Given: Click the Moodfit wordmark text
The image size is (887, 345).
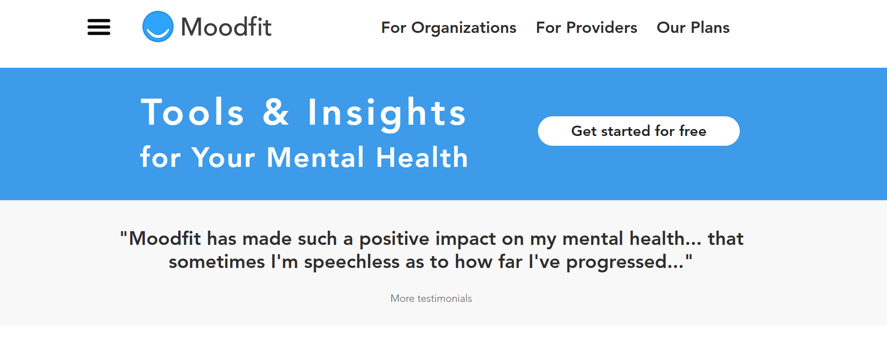Looking at the screenshot, I should pyautogui.click(x=226, y=27).
